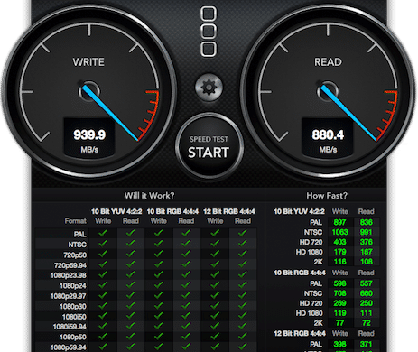Click the 118 2K write value
Screen dimensions: 418x352
click(339, 262)
